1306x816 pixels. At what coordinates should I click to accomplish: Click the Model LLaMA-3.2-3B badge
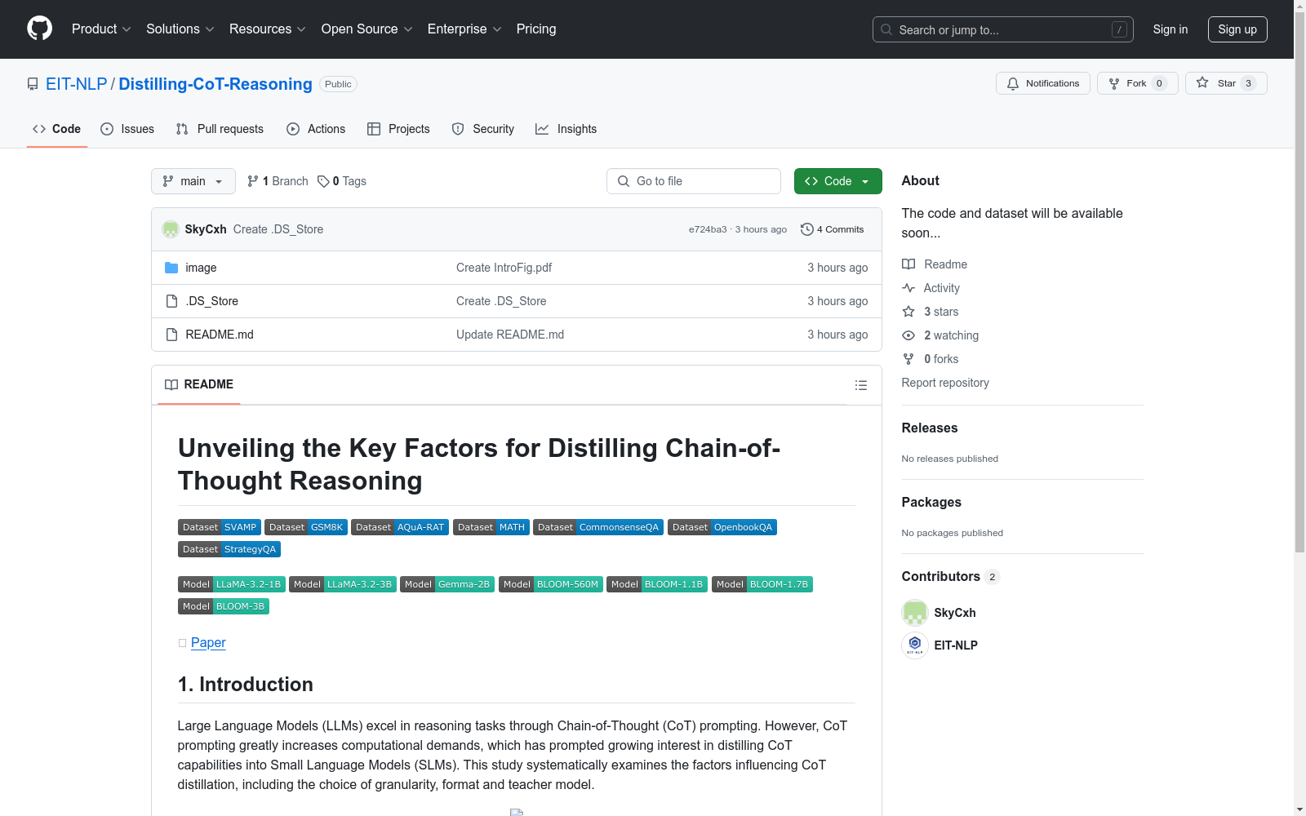[x=343, y=584]
